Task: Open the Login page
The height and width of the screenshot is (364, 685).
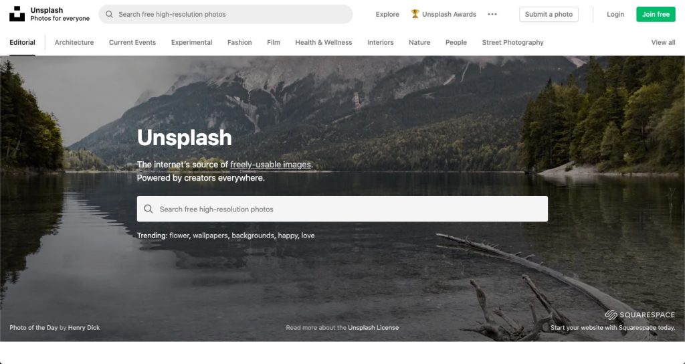Action: tap(615, 15)
